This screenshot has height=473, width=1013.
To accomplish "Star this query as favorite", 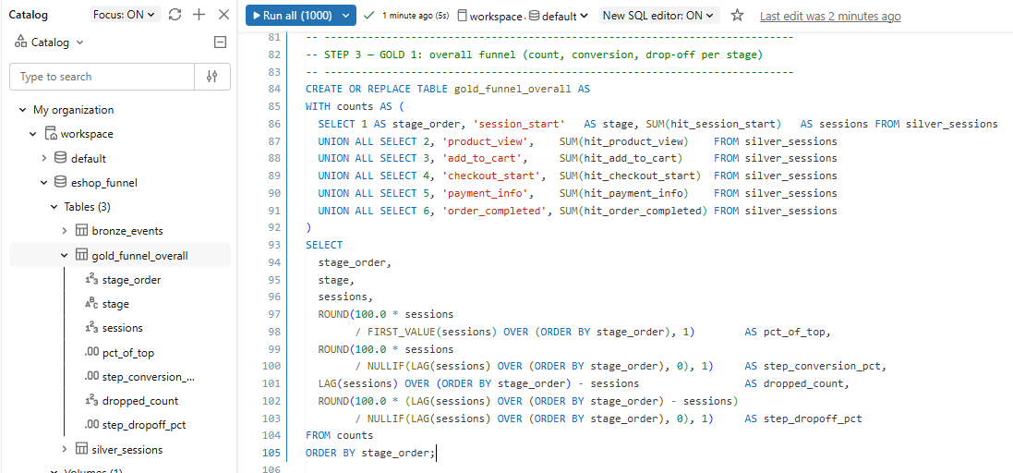I will pyautogui.click(x=737, y=16).
